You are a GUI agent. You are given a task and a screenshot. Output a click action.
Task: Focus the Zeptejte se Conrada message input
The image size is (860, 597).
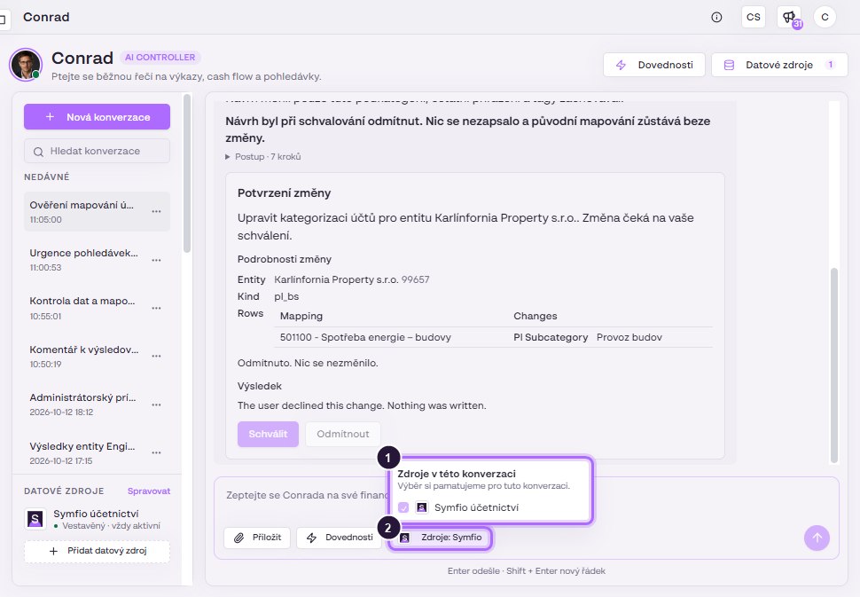coord(307,496)
